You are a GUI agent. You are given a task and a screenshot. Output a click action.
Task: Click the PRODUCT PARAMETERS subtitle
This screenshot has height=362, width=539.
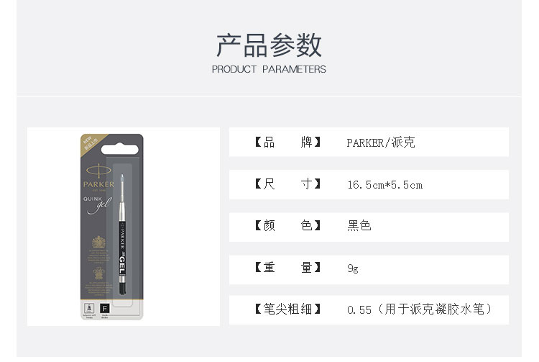click(x=269, y=69)
